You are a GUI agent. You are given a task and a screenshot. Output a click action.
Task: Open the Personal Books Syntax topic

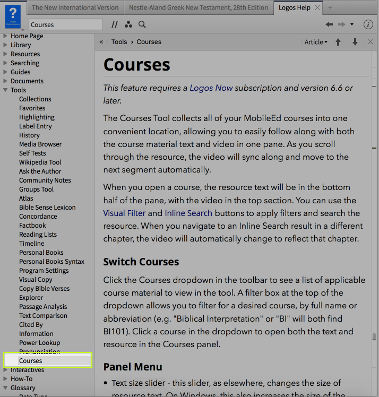tap(51, 262)
